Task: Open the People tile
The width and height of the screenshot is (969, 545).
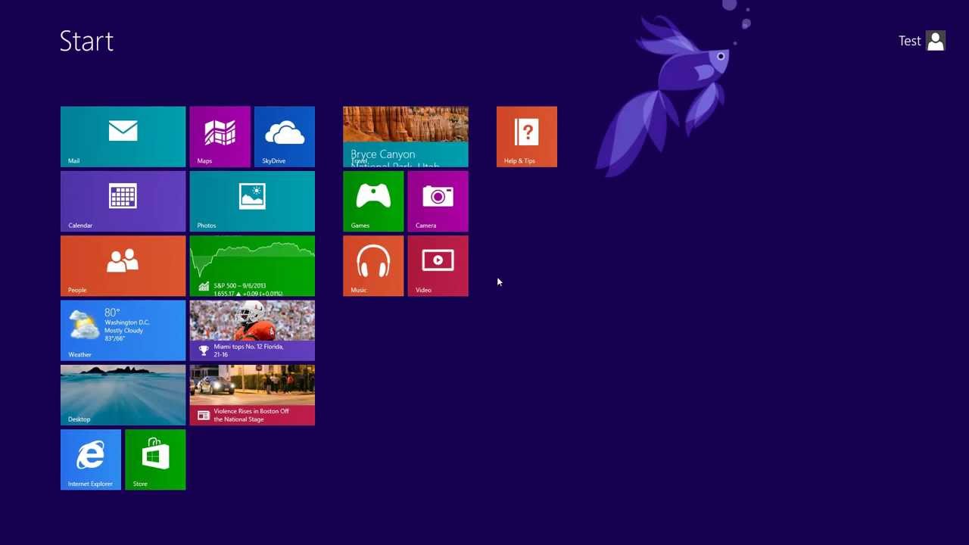Action: tap(123, 266)
